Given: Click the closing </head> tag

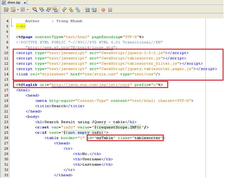Looking at the screenshot, I should [x=33, y=111].
